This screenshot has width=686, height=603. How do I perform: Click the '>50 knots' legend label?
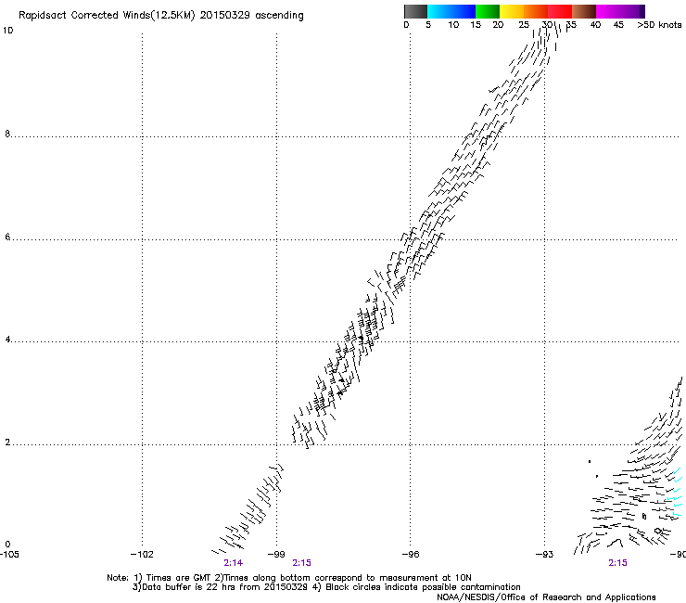659,25
